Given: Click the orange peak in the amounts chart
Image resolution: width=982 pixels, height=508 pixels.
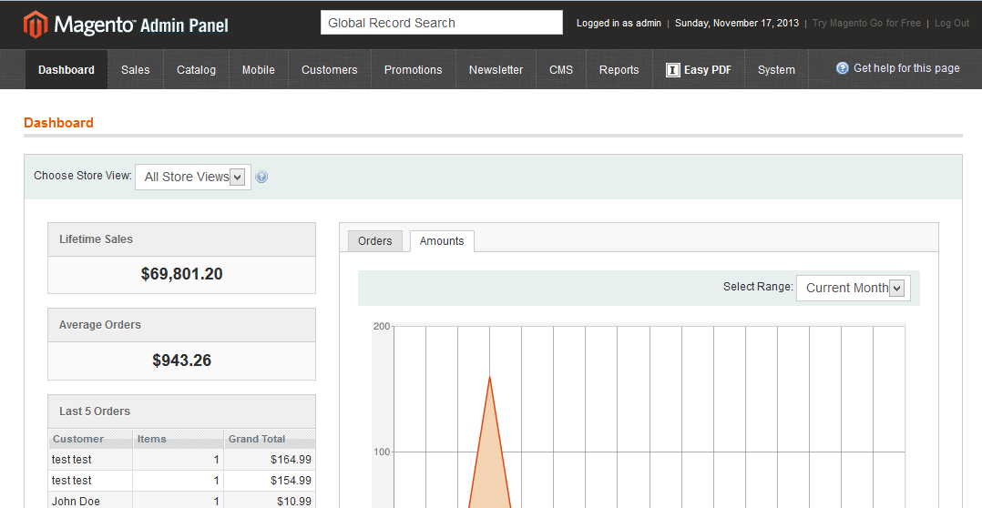Looking at the screenshot, I should [489, 378].
